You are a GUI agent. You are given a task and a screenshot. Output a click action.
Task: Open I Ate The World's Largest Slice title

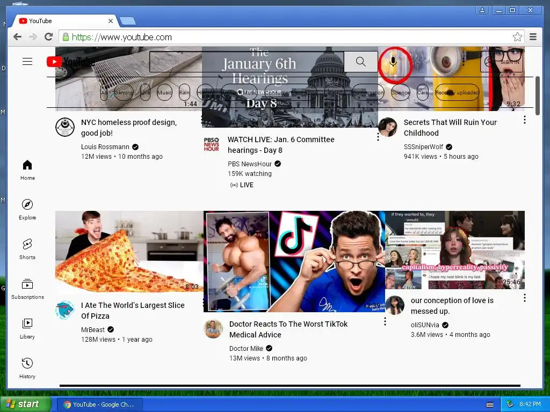click(133, 311)
